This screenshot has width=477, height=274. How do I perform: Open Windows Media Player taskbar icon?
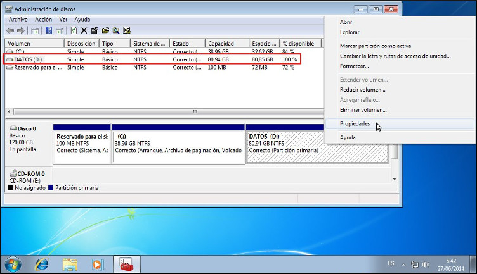pyautogui.click(x=98, y=265)
